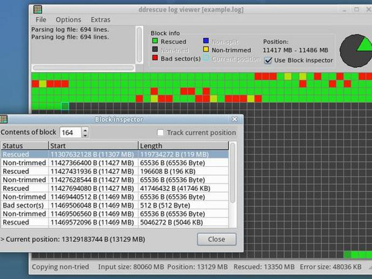This screenshot has height=279, width=372.
Task: Click the Bad sector(s) legend color swatch
Action: pos(155,58)
